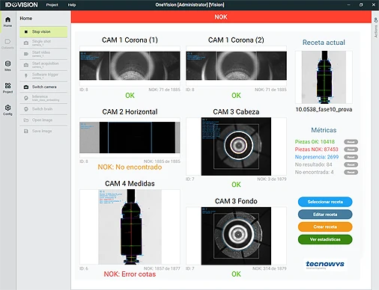Screen dimensions: 379x290
Task: Reset the Piezas NOK counter
Action: 351,149
